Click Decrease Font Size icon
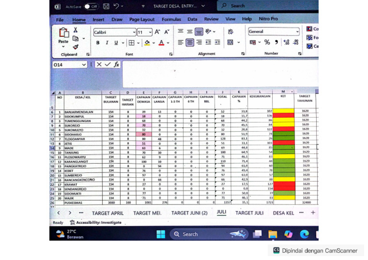Screen dimensions: 368x260 (167, 32)
